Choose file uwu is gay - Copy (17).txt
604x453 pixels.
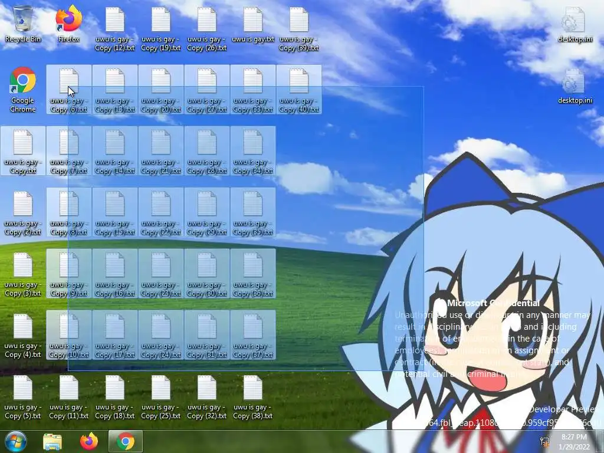tap(115, 335)
